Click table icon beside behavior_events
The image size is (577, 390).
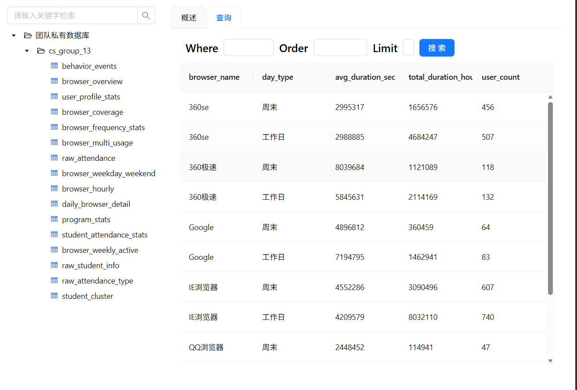(x=54, y=66)
